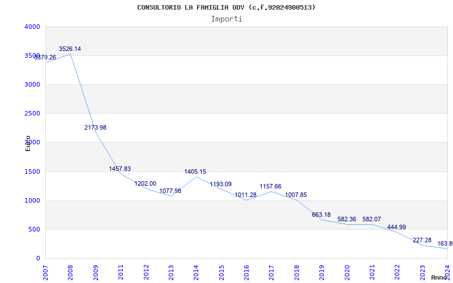Click the 1007.85 data label
453x283 pixels.
coord(296,195)
